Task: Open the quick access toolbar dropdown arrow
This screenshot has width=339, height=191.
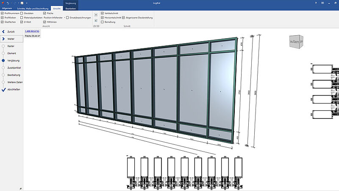Action: tap(26, 3)
